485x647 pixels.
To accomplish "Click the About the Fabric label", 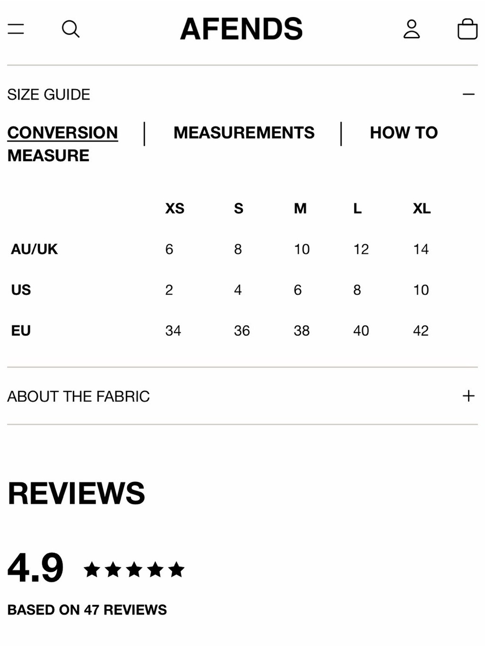I will point(79,396).
